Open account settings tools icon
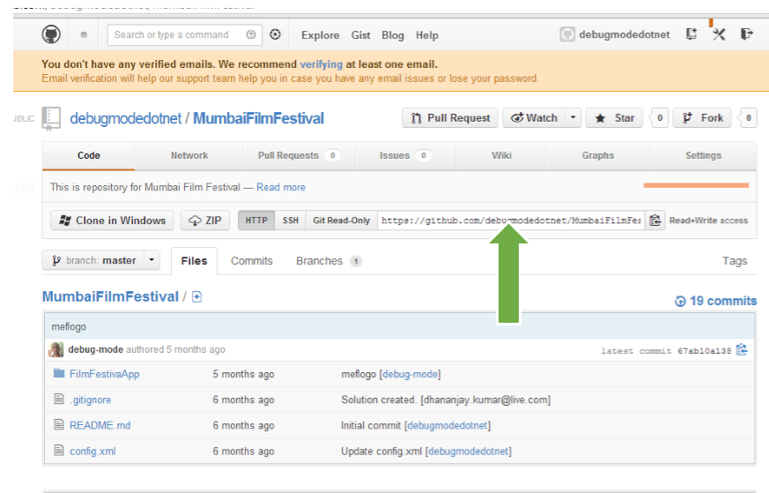The width and height of the screenshot is (769, 493). point(719,34)
